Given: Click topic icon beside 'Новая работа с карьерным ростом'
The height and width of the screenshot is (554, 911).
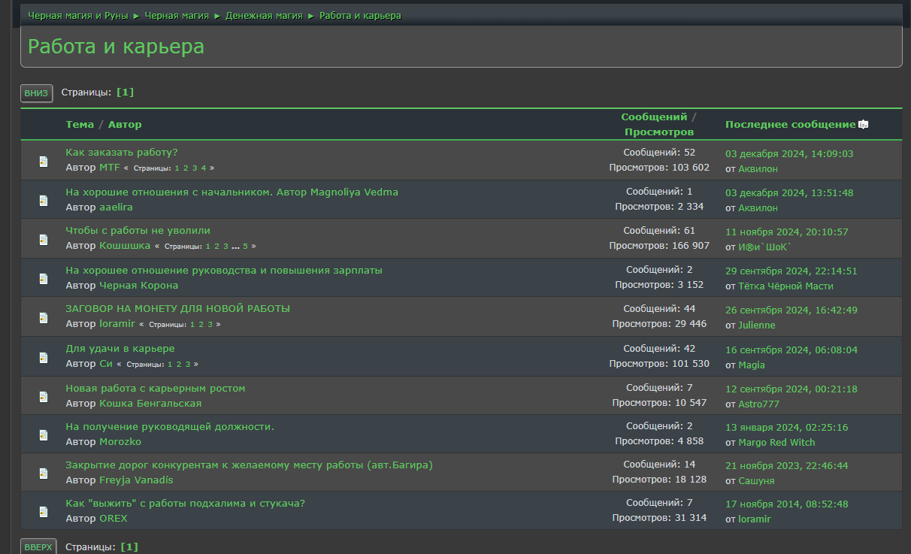Looking at the screenshot, I should (44, 396).
